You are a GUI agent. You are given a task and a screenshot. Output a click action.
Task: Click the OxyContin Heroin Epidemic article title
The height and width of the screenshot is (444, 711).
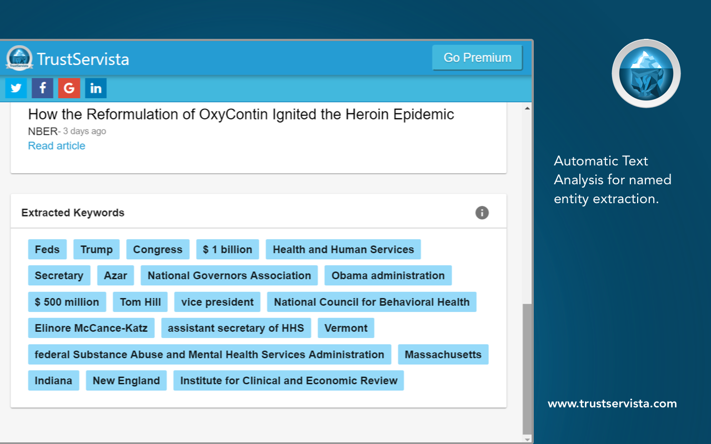(241, 115)
